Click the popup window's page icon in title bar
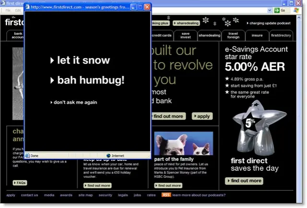Image resolution: width=307 pixels, height=208 pixels. pyautogui.click(x=27, y=7)
